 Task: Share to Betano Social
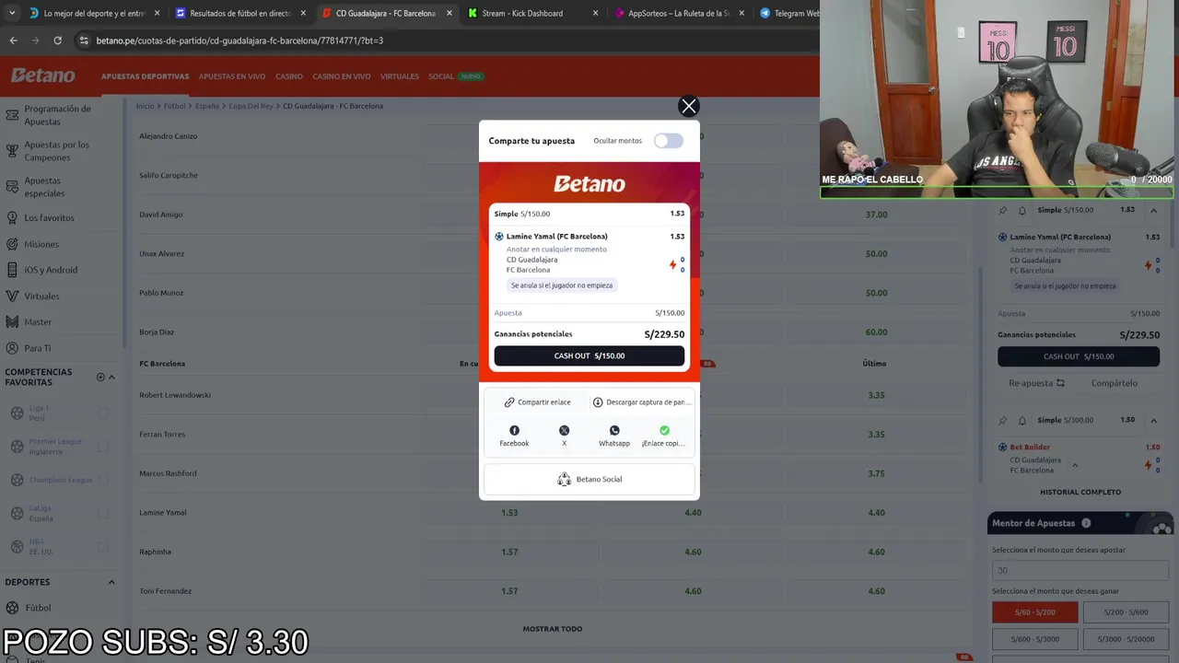pos(589,479)
